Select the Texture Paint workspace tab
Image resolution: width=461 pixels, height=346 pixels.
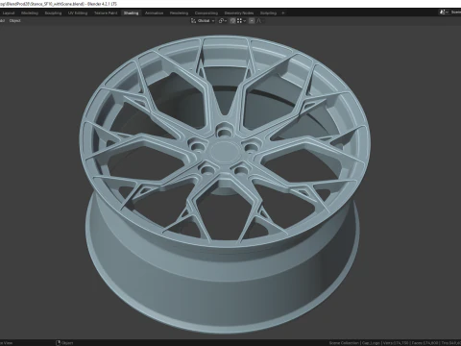coord(106,13)
